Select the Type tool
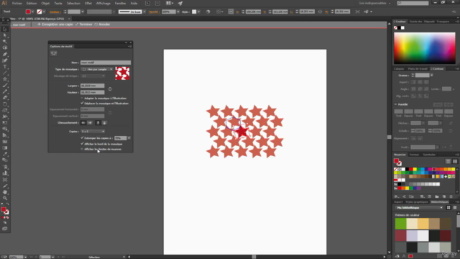The height and width of the screenshot is (259, 460). [x=5, y=67]
